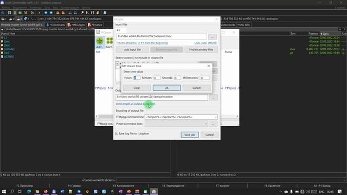Toggle first stream checkbox in Edit job
The width and height of the screenshot is (347, 195).
pyautogui.click(x=118, y=63)
